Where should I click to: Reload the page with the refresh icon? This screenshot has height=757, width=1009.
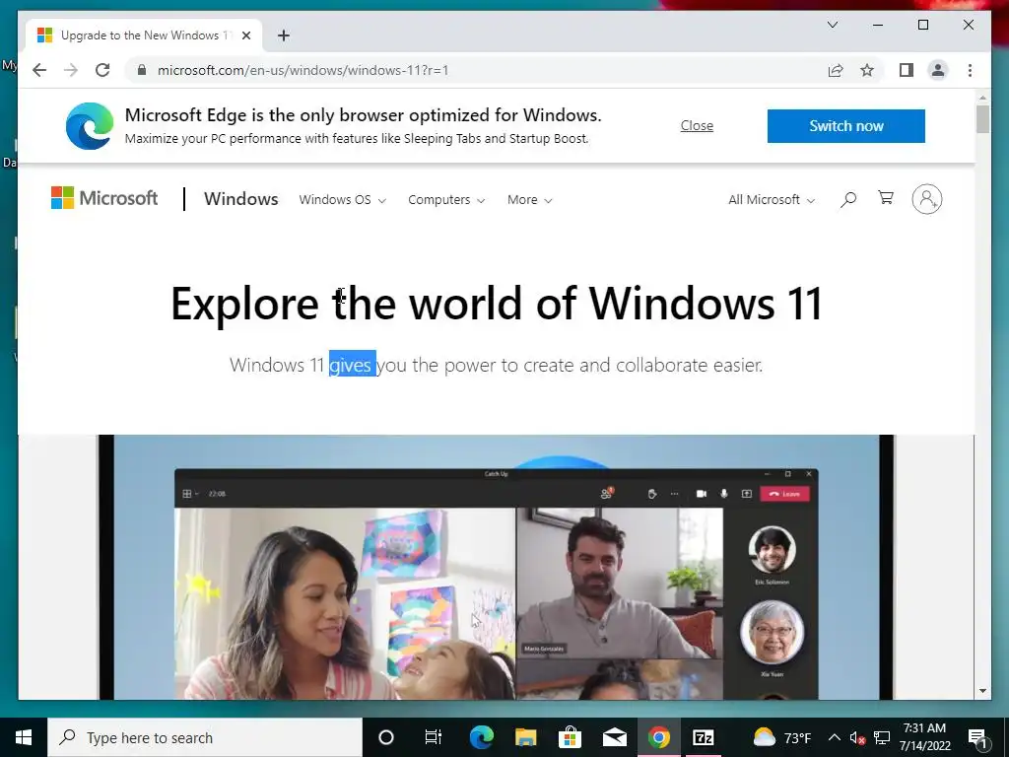102,70
